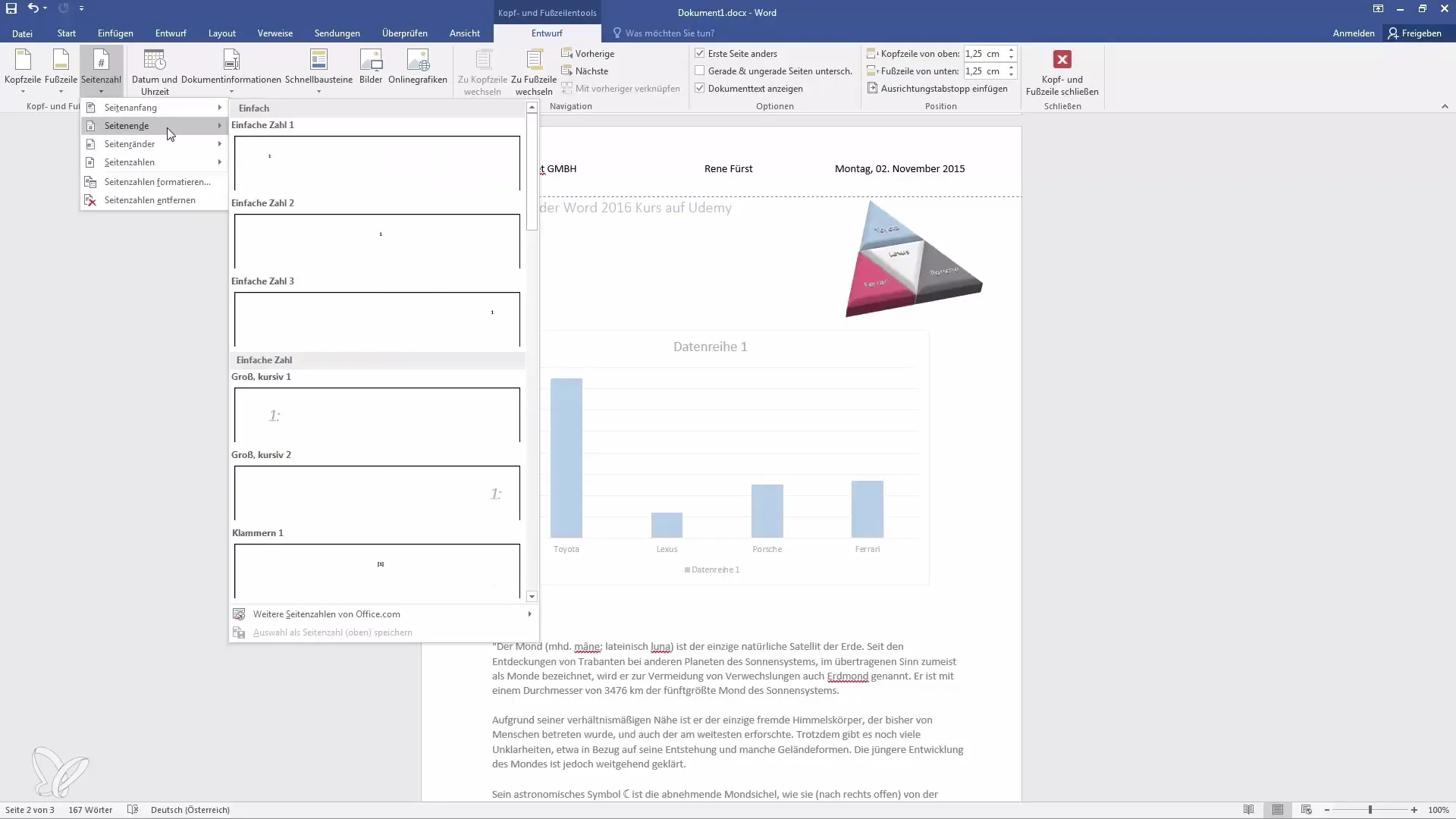1456x819 pixels.
Task: Increase Kopfzeile von oben value
Action: coord(1011,50)
